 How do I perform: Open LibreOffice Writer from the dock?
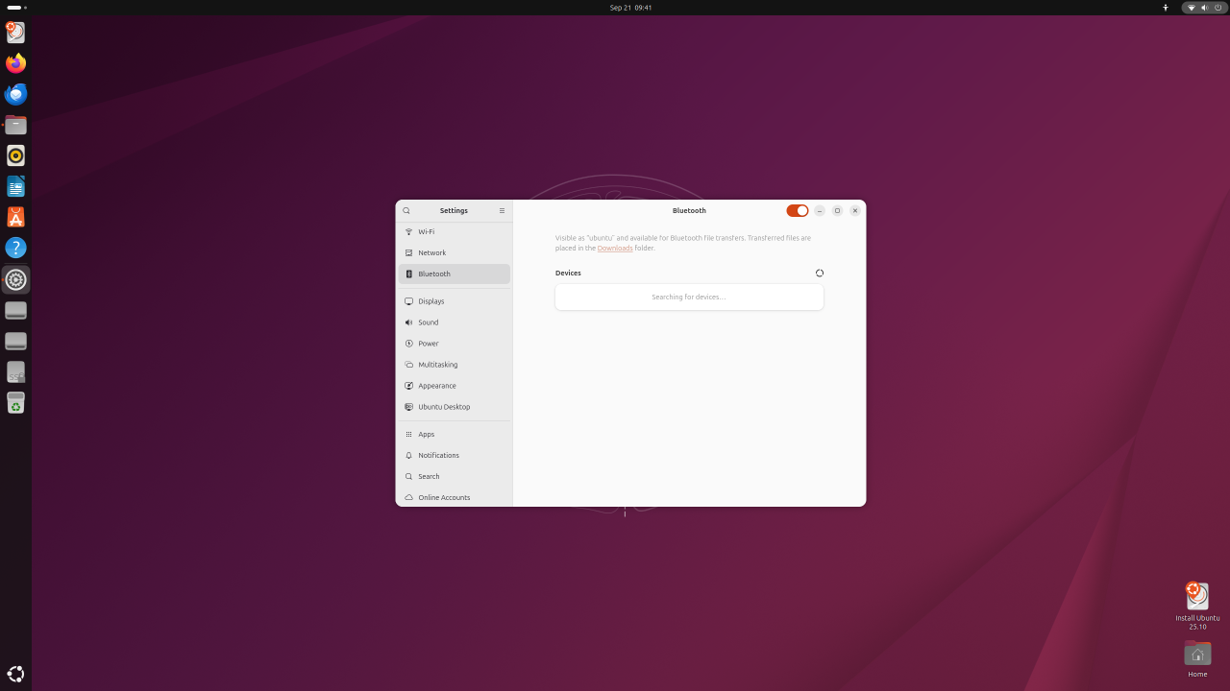15,186
